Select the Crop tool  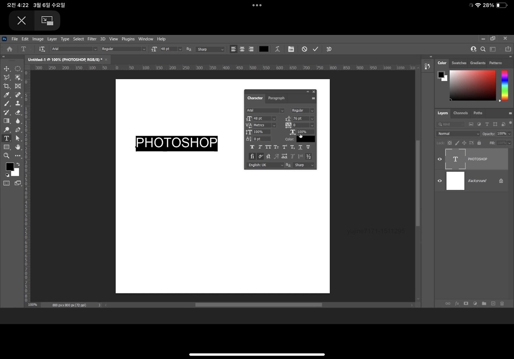6,86
